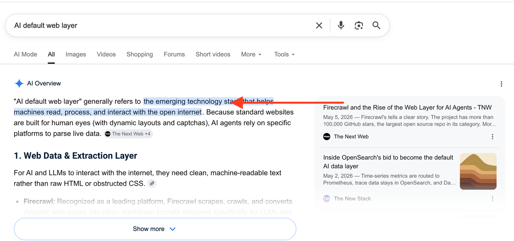Image resolution: width=514 pixels, height=241 pixels.
Task: Click The Next Web +4 source chip
Action: pyautogui.click(x=128, y=134)
